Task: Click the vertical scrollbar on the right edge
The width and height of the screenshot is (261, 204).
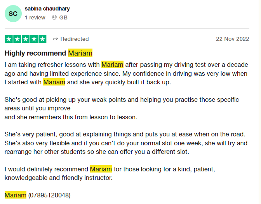Action: [260, 102]
